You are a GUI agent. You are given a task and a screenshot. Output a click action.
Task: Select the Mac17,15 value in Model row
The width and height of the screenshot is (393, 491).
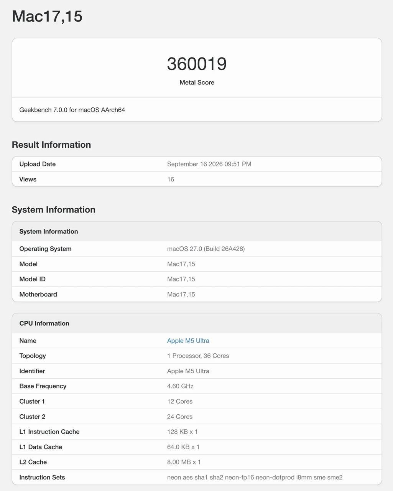point(181,264)
